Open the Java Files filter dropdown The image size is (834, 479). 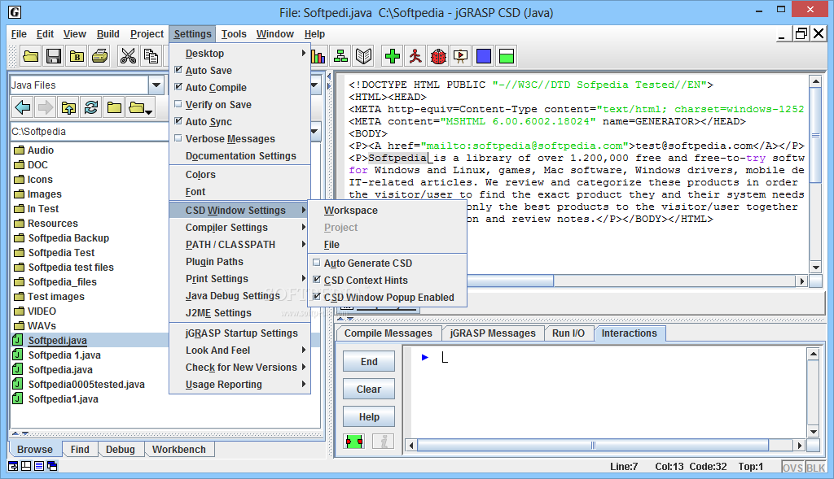(x=156, y=85)
